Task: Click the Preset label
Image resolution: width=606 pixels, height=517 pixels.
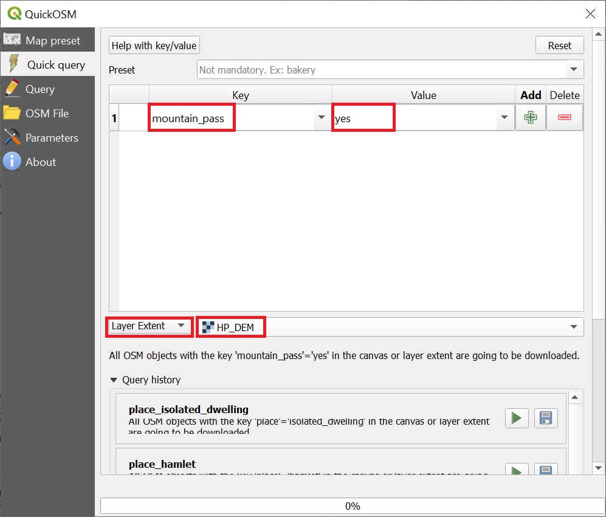Action: [x=122, y=70]
